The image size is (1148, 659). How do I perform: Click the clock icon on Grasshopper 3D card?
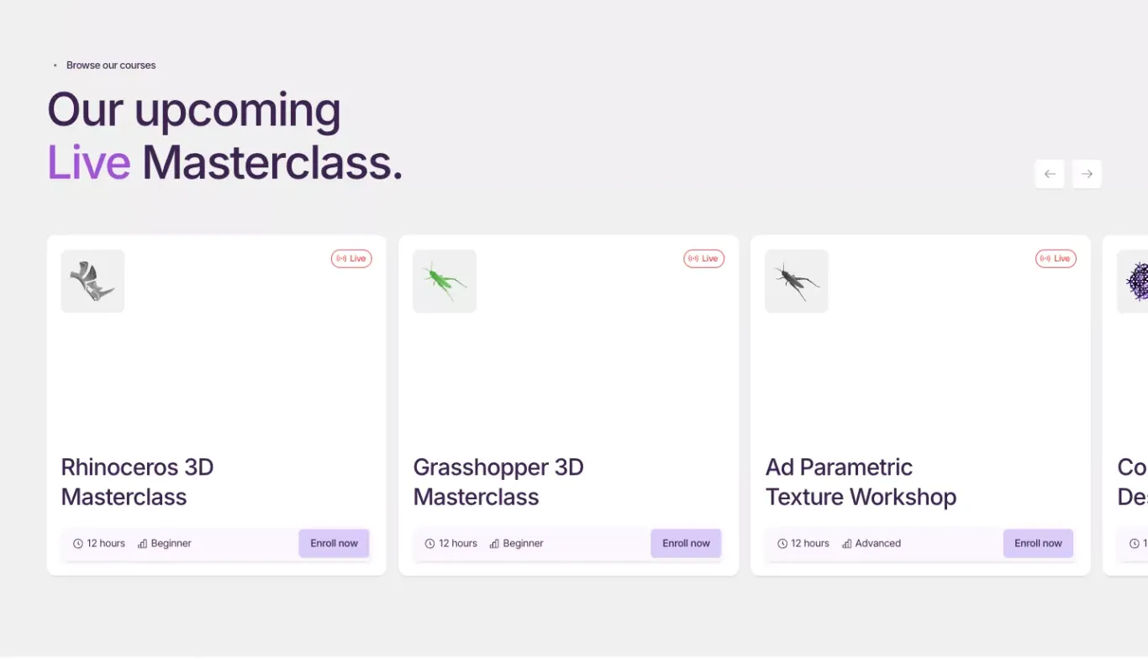(429, 544)
